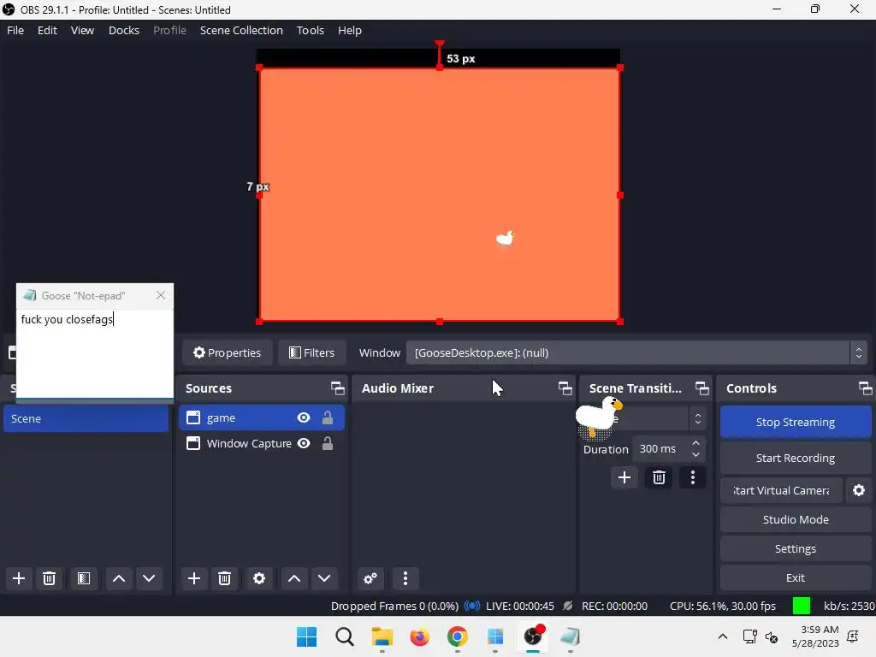Select the Scene item in scenes list
The image size is (876, 657).
point(86,418)
